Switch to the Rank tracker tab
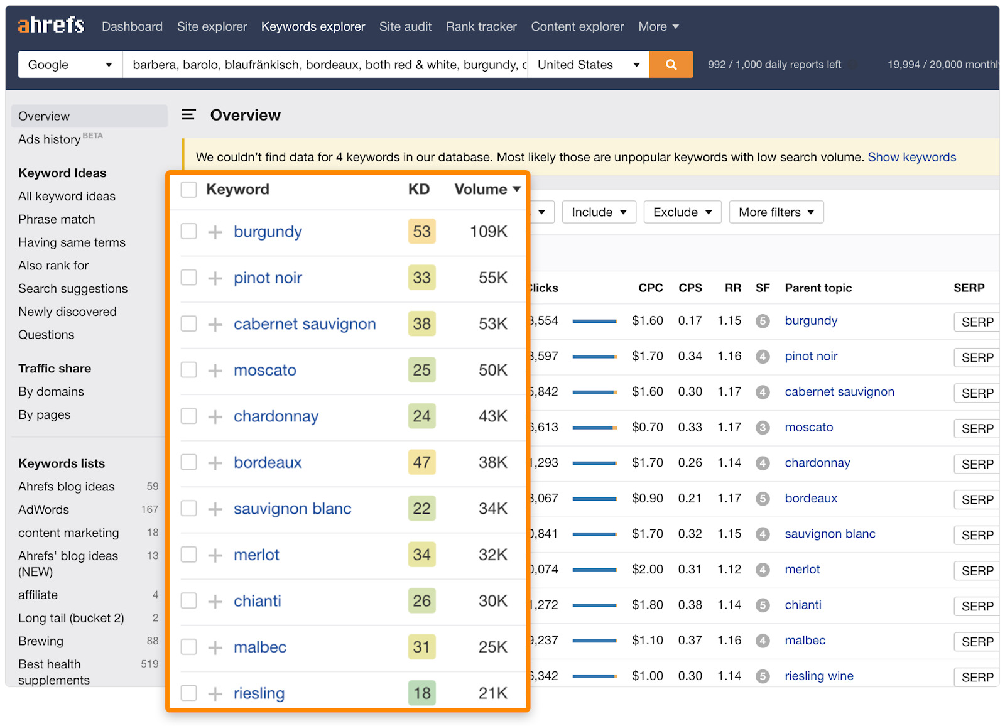 (481, 26)
